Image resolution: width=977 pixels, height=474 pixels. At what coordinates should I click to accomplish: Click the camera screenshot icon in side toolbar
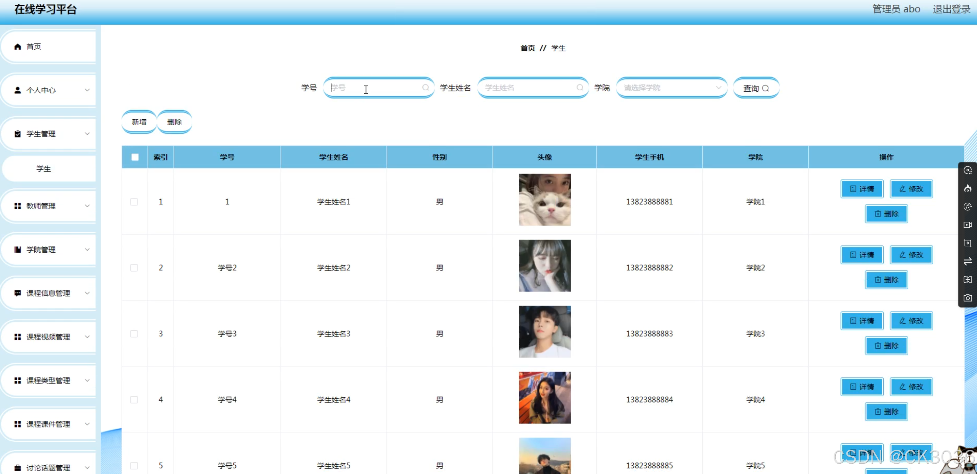point(968,298)
